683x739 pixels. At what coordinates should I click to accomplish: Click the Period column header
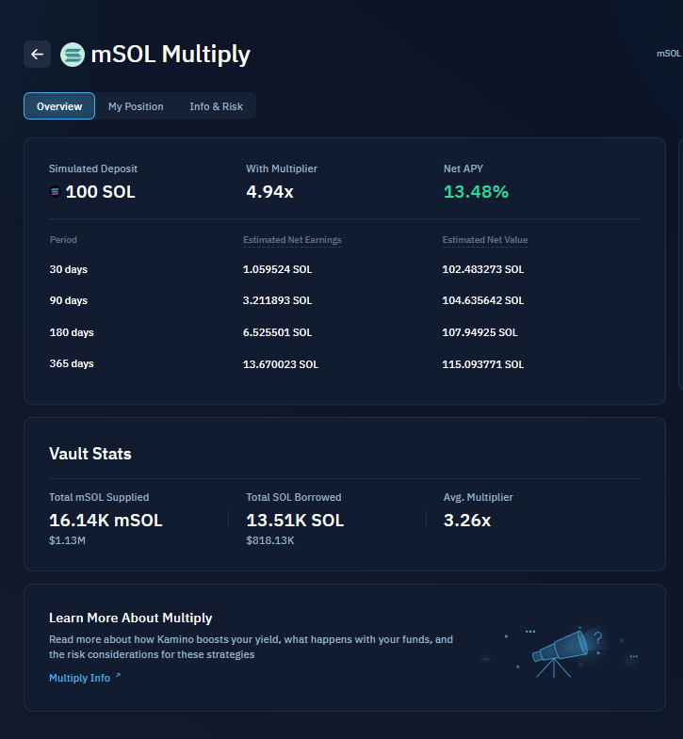pos(63,240)
